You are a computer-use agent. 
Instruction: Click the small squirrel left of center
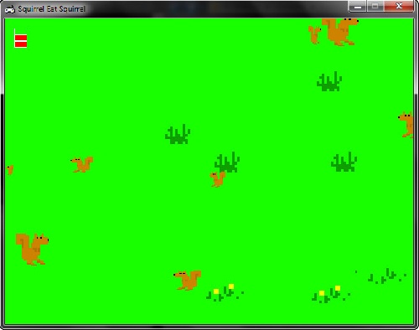pos(82,164)
